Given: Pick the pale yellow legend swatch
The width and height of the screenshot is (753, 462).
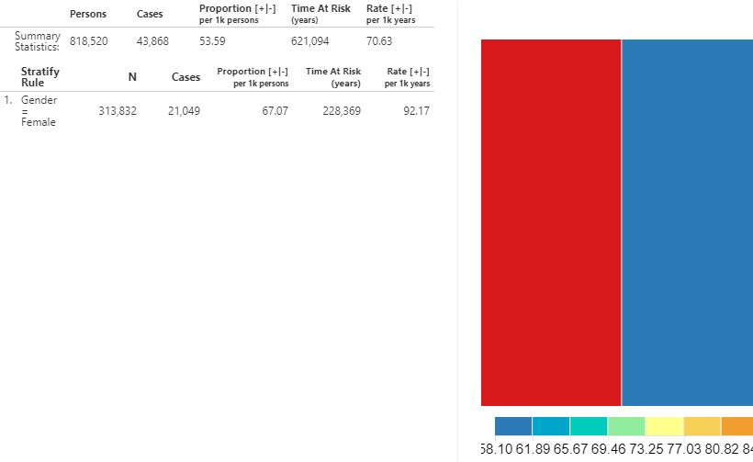Looking at the screenshot, I should pos(664,426).
